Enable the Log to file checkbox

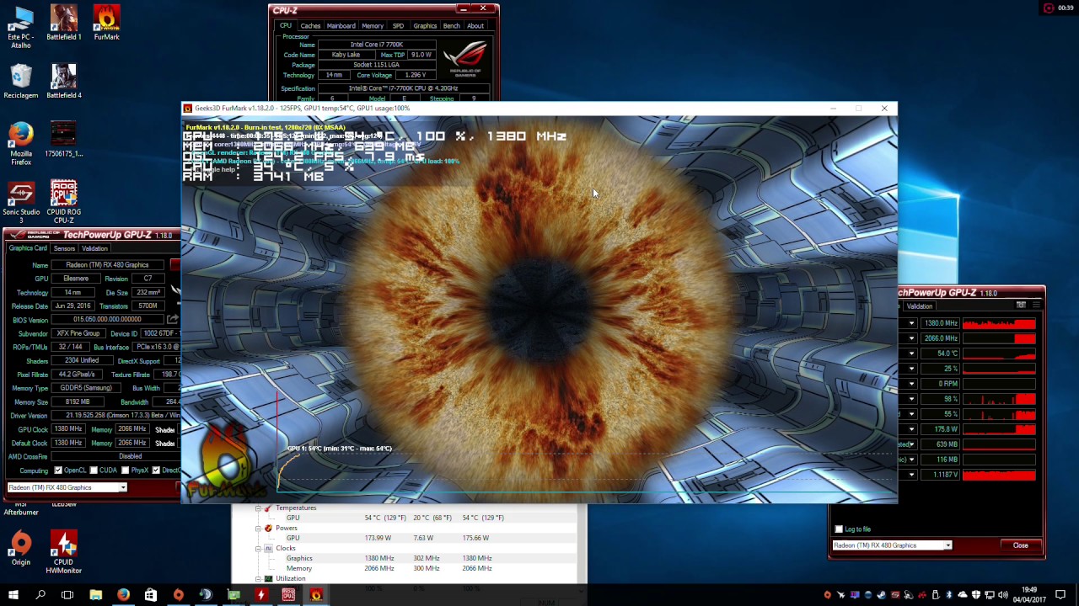(x=839, y=529)
